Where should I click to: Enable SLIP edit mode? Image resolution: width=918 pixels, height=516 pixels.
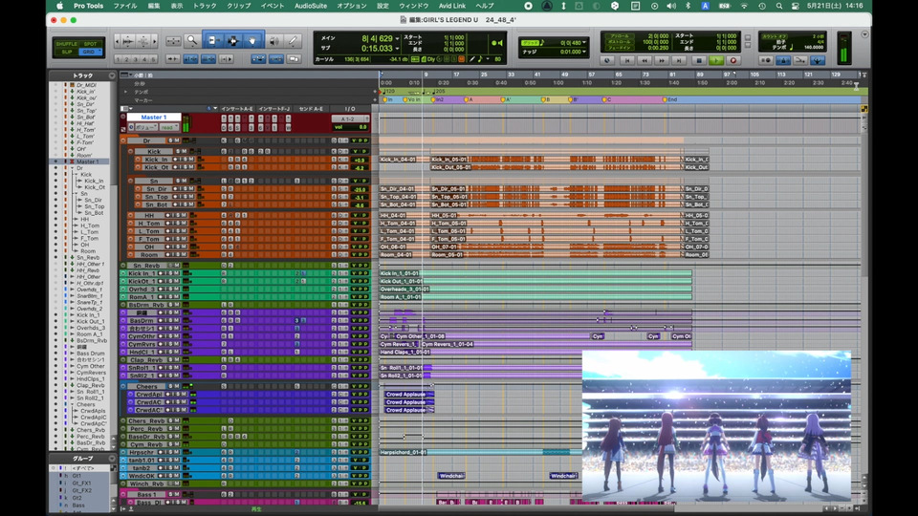66,52
